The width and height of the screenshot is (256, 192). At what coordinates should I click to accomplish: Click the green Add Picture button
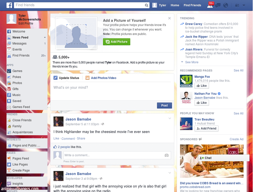click(x=116, y=42)
